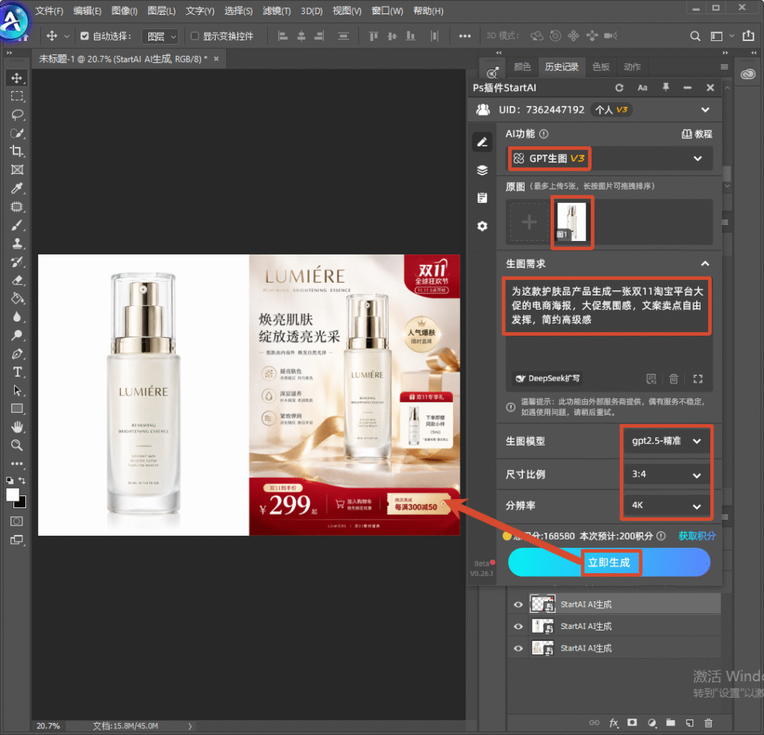Hide the bottom StartAI AI生成 layer
The image size is (764, 735).
click(518, 648)
